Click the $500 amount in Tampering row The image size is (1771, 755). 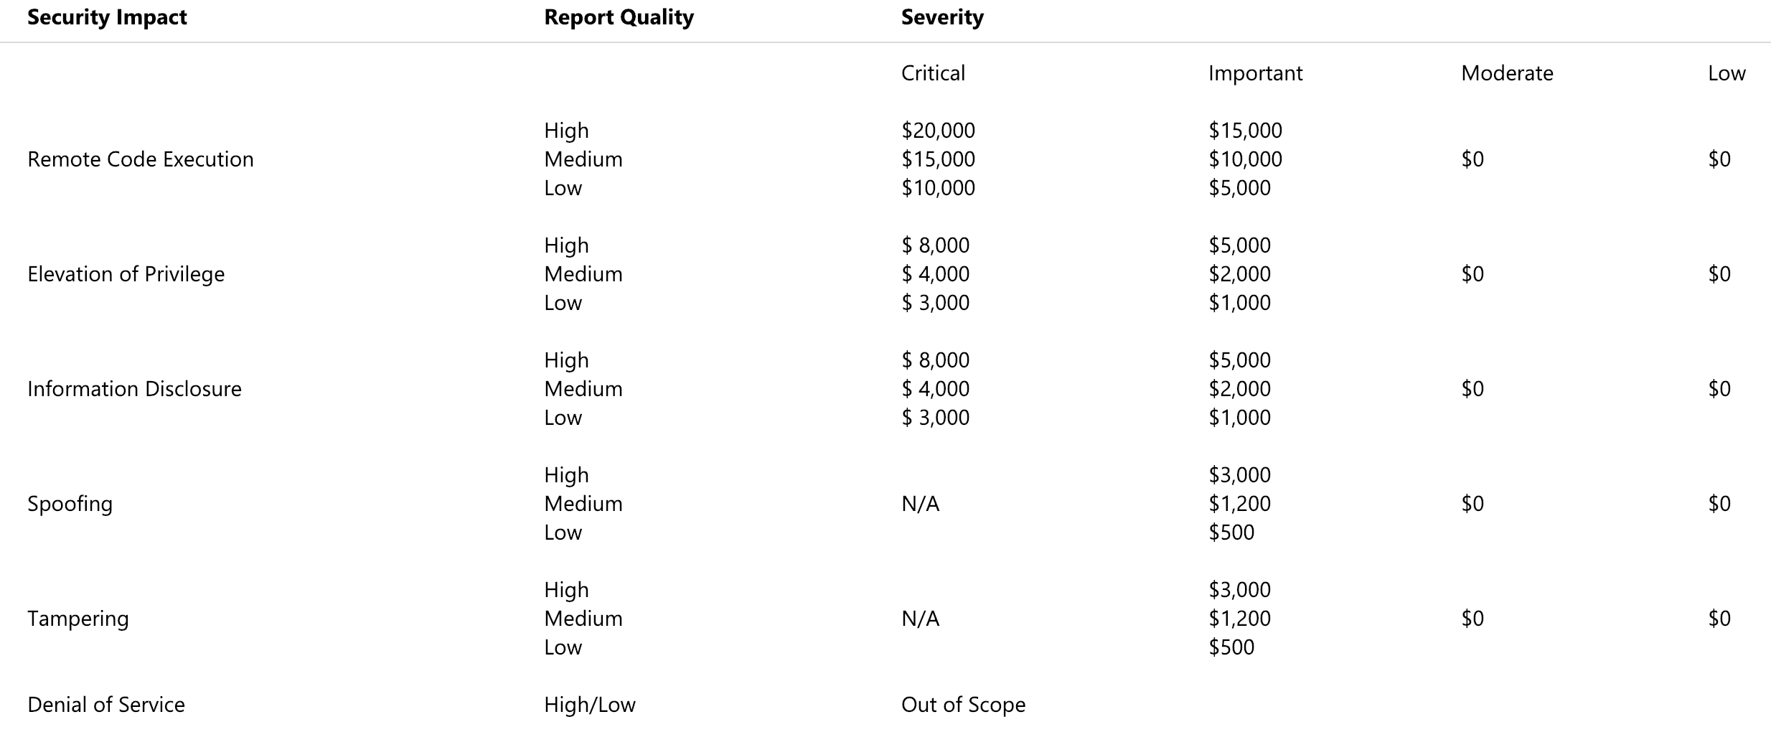[1231, 647]
